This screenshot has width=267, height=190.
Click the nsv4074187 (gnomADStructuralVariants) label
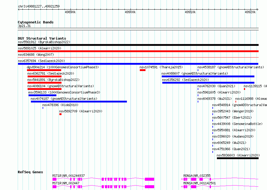pyautogui.click(x=64, y=99)
